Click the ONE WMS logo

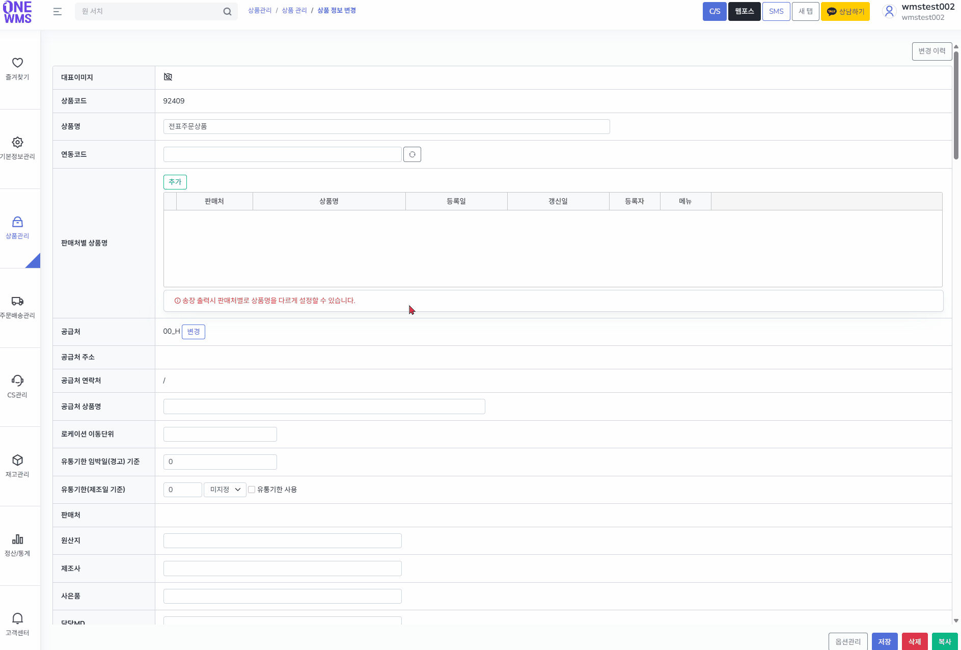point(17,12)
